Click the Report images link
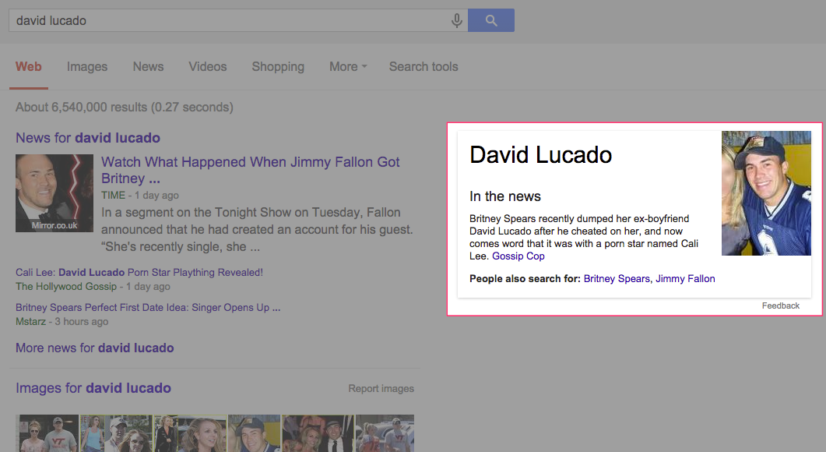The height and width of the screenshot is (452, 826). click(x=381, y=389)
